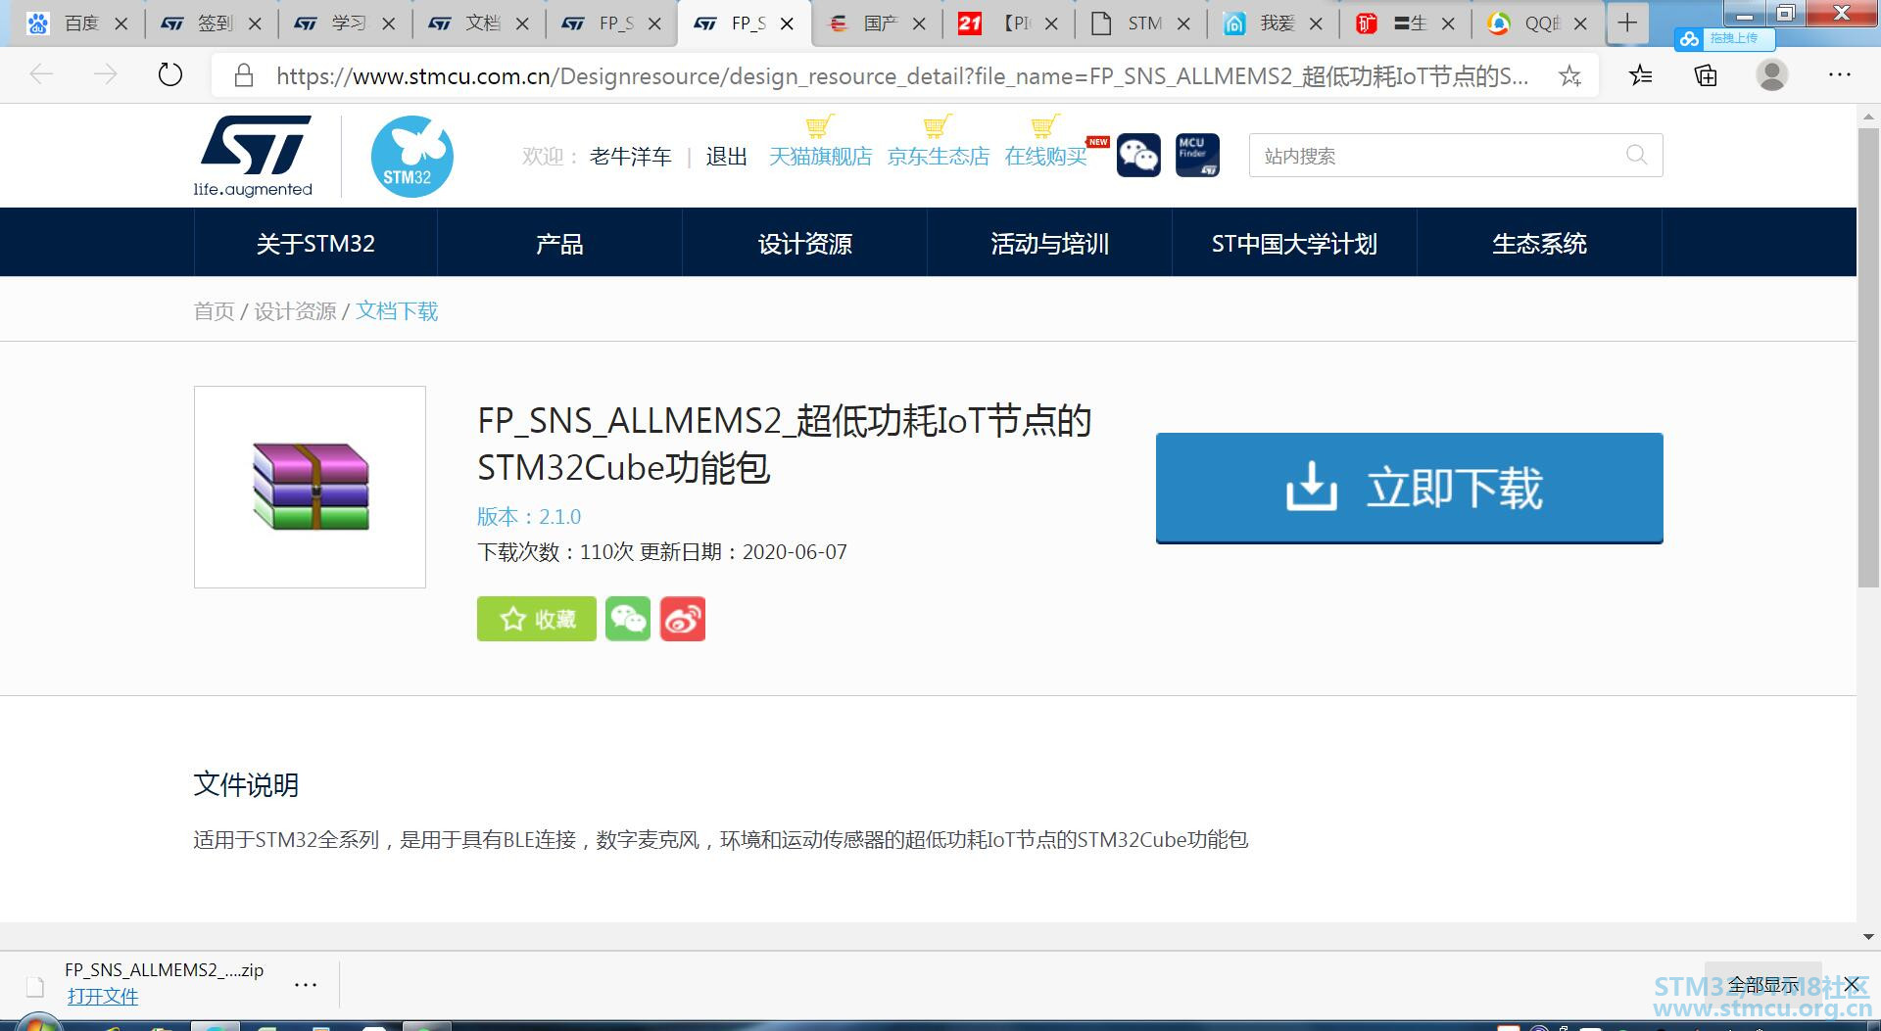Open the 生态系统 menu
Screen dimensions: 1881x1031
1539,243
